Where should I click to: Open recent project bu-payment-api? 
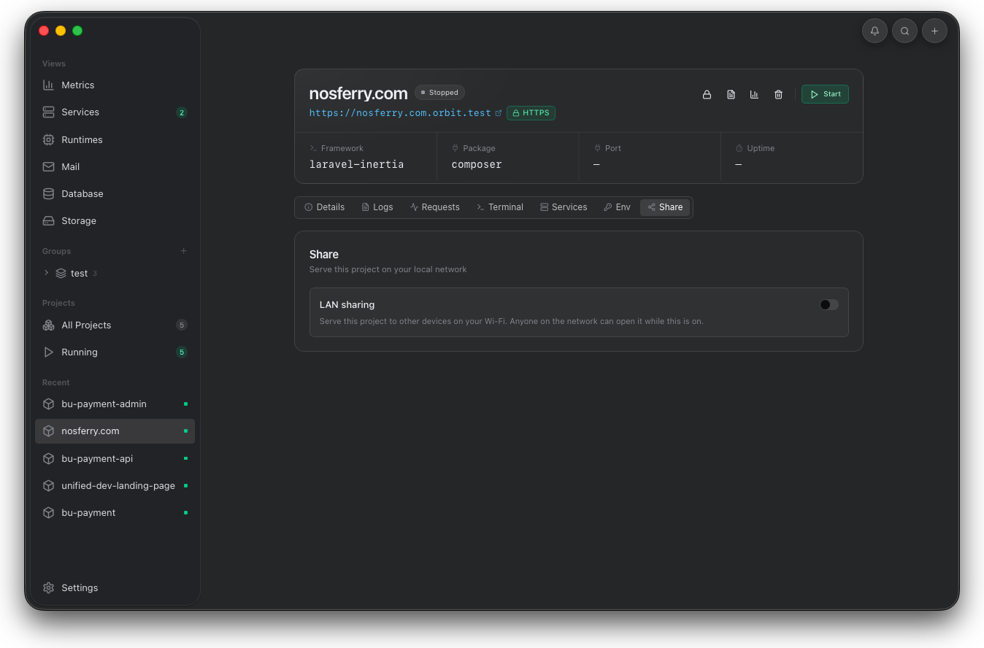click(x=115, y=458)
